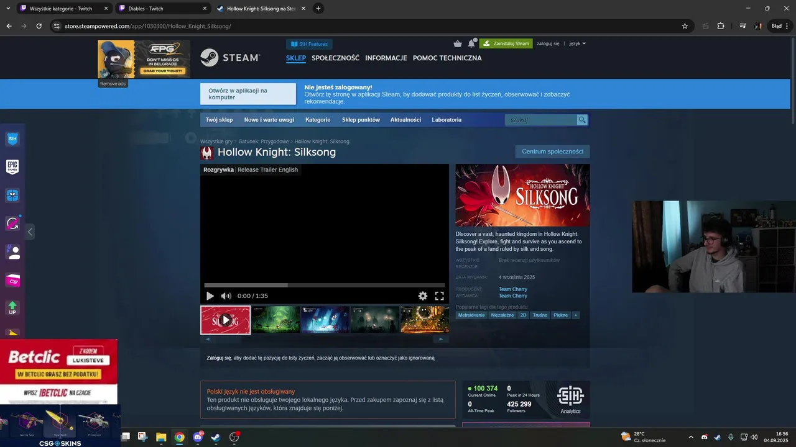Image resolution: width=796 pixels, height=447 pixels.
Task: Open the SPOŁECZNOŚĆ menu
Action: (x=335, y=58)
